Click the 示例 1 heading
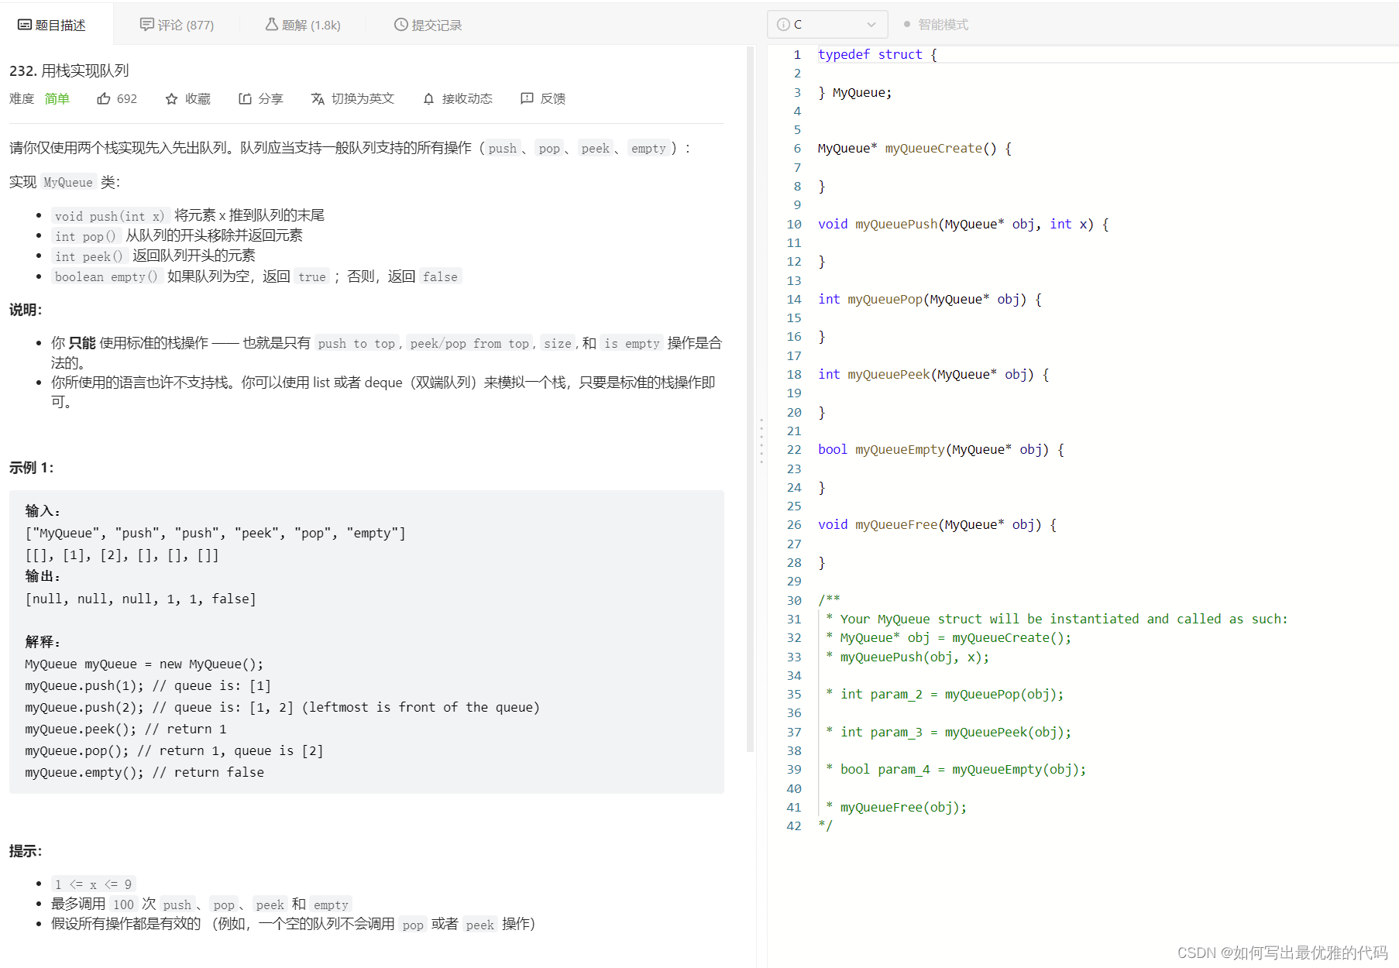 coord(32,468)
